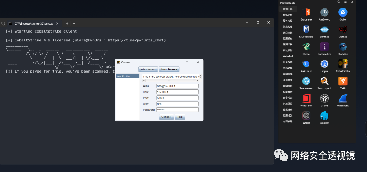Switch to the 端口扫描 category
367x172 pixels.
[288, 33]
